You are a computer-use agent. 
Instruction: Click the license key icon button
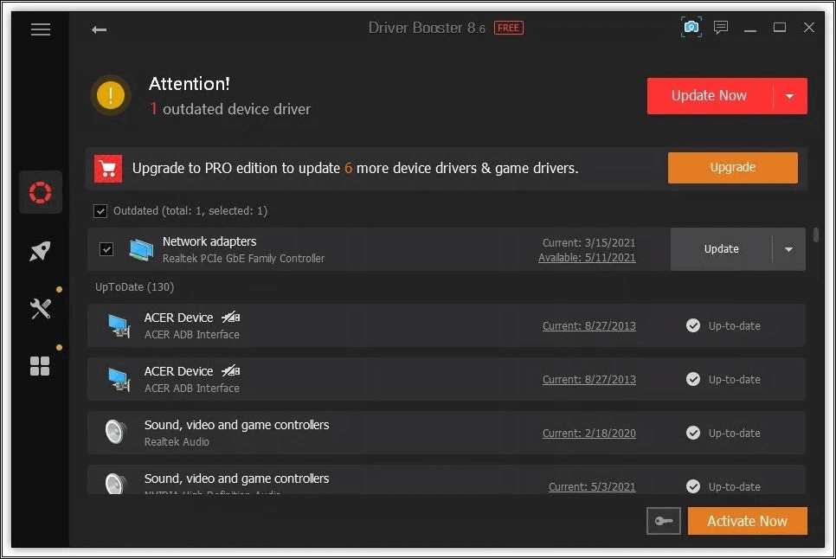point(663,521)
